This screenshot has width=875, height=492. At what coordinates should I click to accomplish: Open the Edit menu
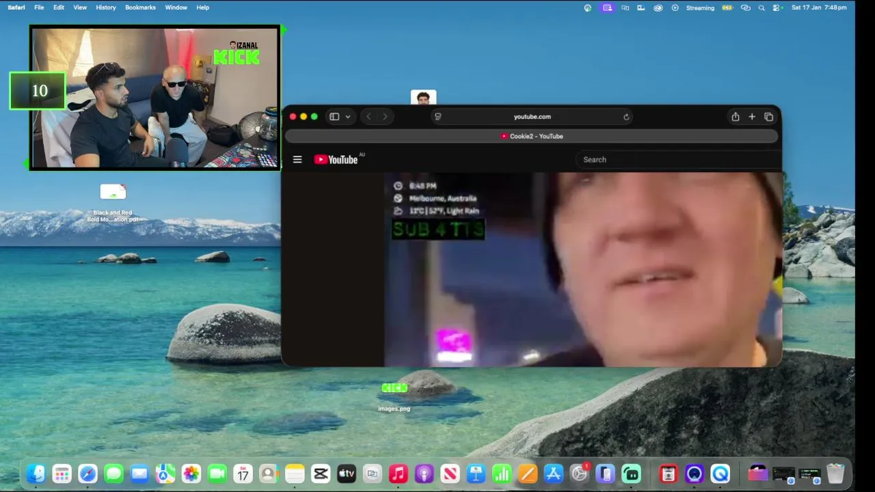59,8
